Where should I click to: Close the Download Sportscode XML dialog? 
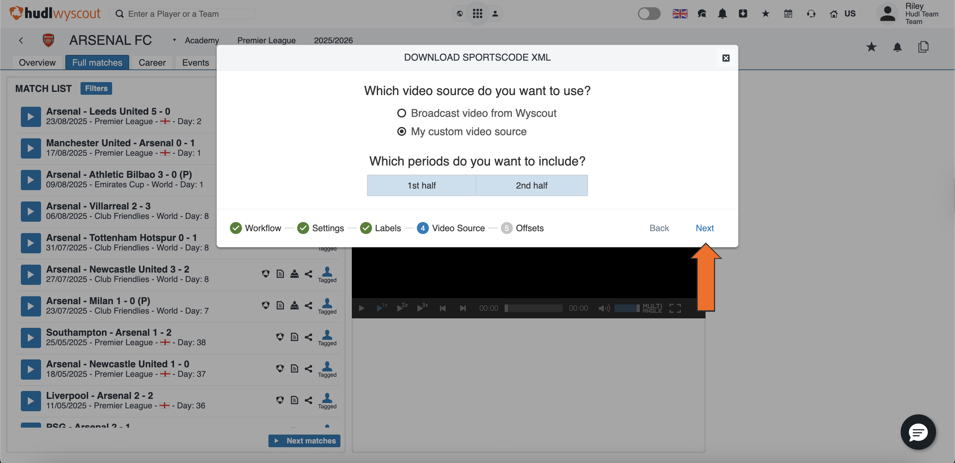[726, 58]
